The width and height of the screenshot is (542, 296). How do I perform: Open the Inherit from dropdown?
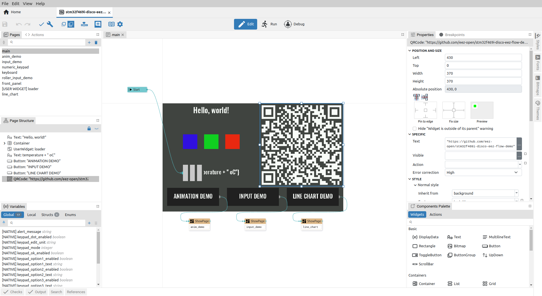(x=517, y=193)
